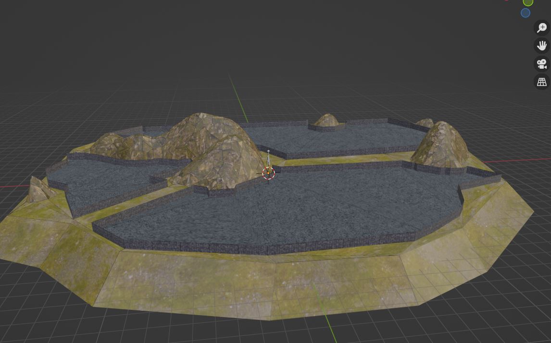Click the Zoom in/out viewport icon
551x343 pixels.
tap(541, 28)
